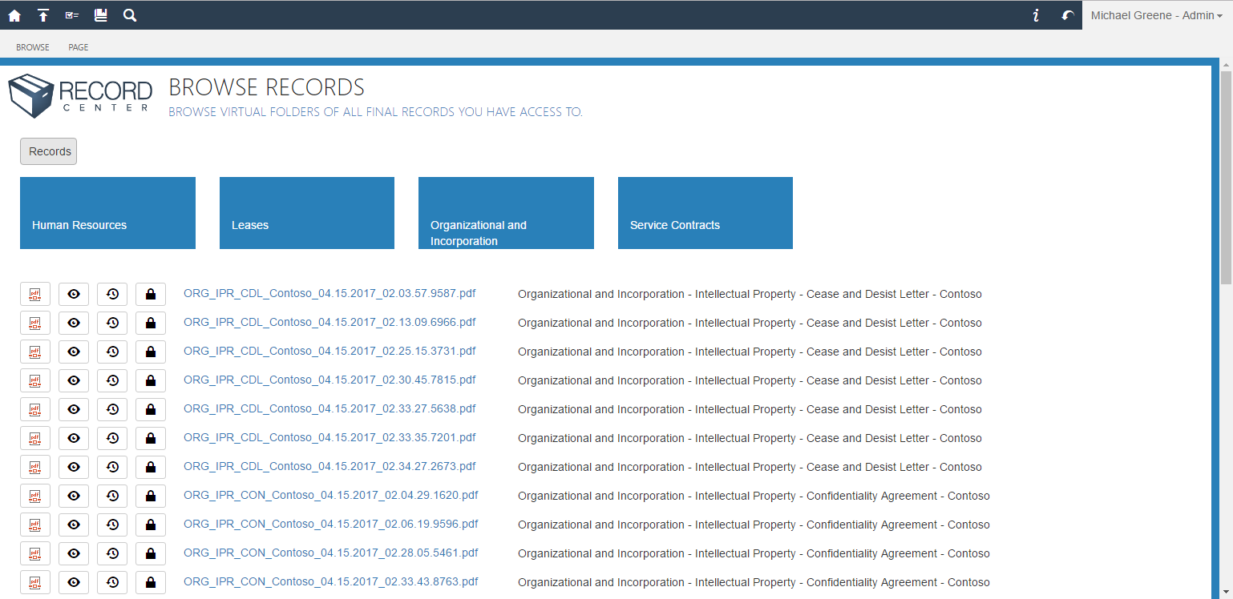Open ORG_IPR_CDL_Contoso_04.15.2017_02.25.15.3731.pdf link
The height and width of the screenshot is (599, 1233).
[x=329, y=351]
